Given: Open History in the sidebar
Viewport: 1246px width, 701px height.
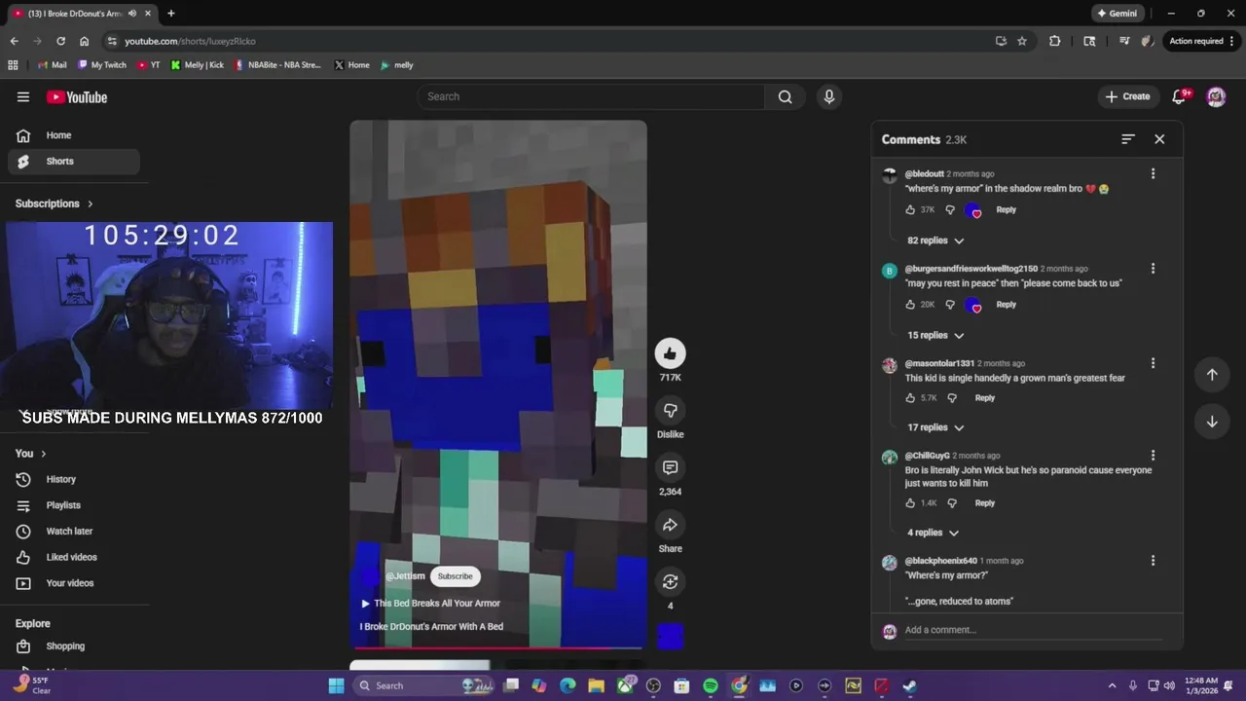Looking at the screenshot, I should pos(74,479).
